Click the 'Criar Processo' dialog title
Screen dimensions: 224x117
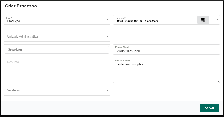pos(21,6)
